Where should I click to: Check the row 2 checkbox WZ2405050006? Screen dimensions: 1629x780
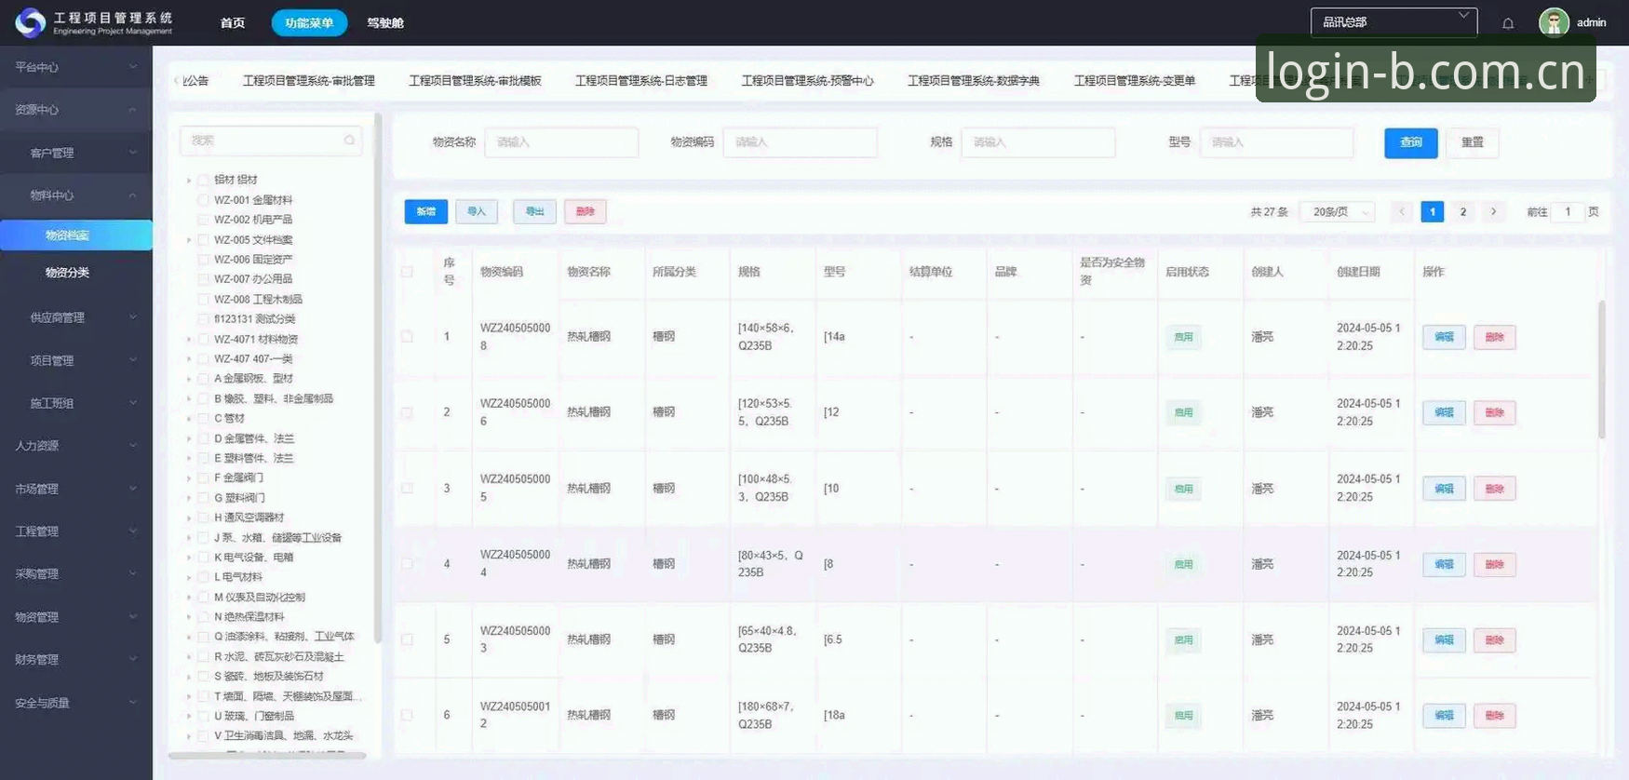coord(407,412)
